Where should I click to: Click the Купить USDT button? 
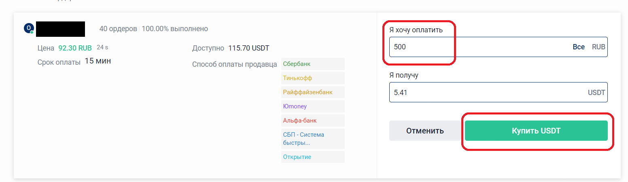536,131
